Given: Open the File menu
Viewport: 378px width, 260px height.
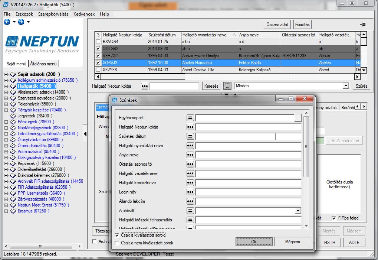Looking at the screenshot, I should [x=7, y=14].
